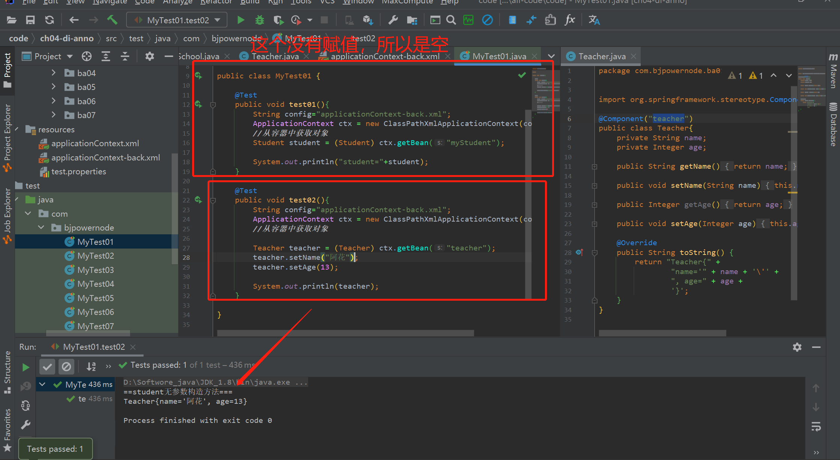This screenshot has width=840, height=460.
Task: Click the Debug bug icon
Action: pos(259,20)
